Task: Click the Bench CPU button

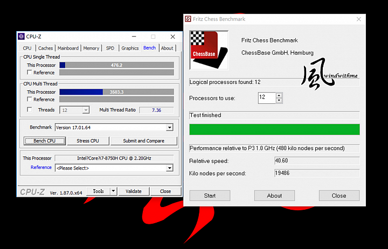Action: (x=45, y=141)
